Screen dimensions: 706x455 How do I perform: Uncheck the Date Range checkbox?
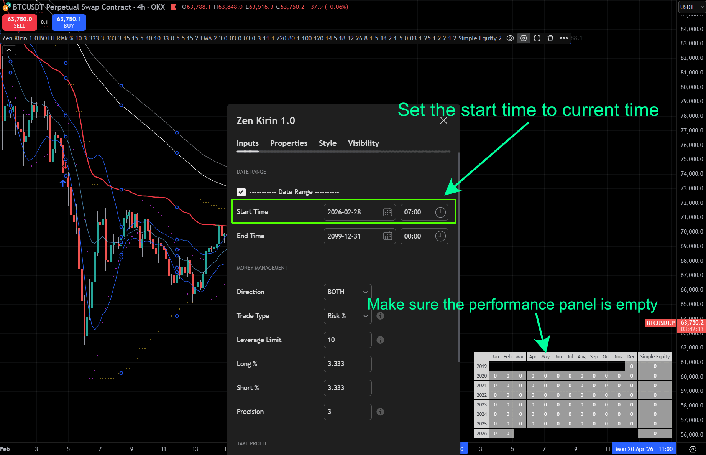pyautogui.click(x=241, y=192)
